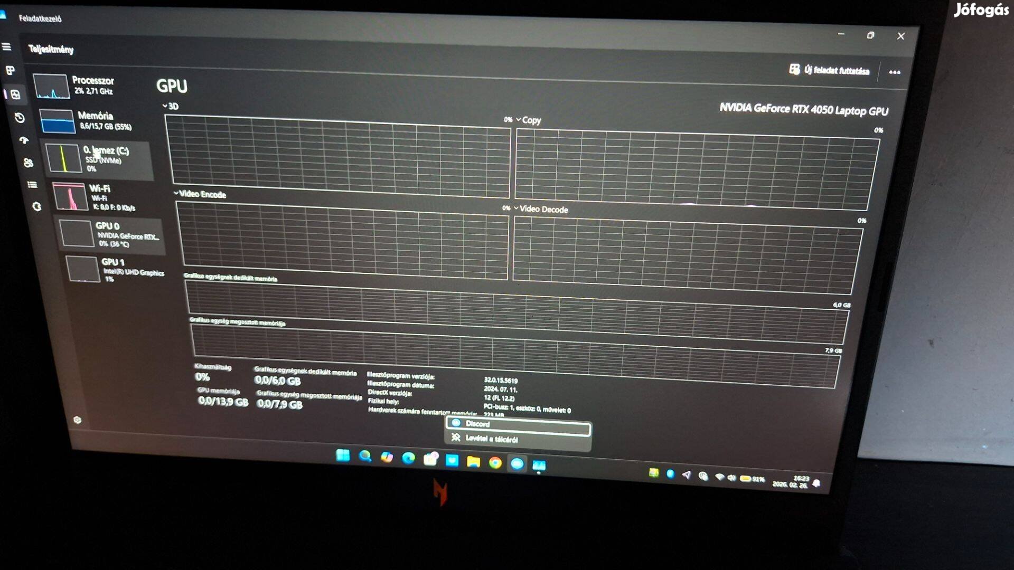Image resolution: width=1014 pixels, height=570 pixels.
Task: Open the App history view icon
Action: point(20,118)
